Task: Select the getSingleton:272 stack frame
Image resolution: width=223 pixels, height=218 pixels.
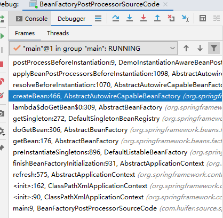Action: [x=116, y=119]
